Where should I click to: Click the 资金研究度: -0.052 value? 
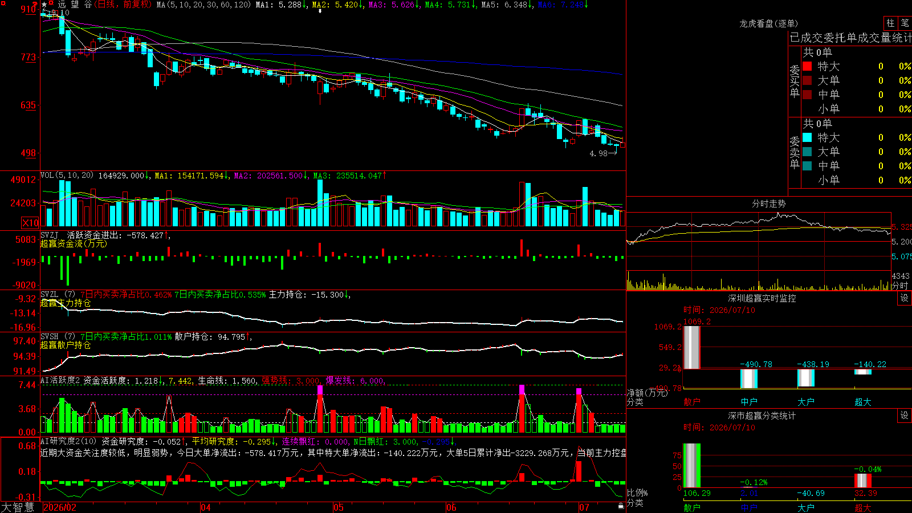coord(144,441)
